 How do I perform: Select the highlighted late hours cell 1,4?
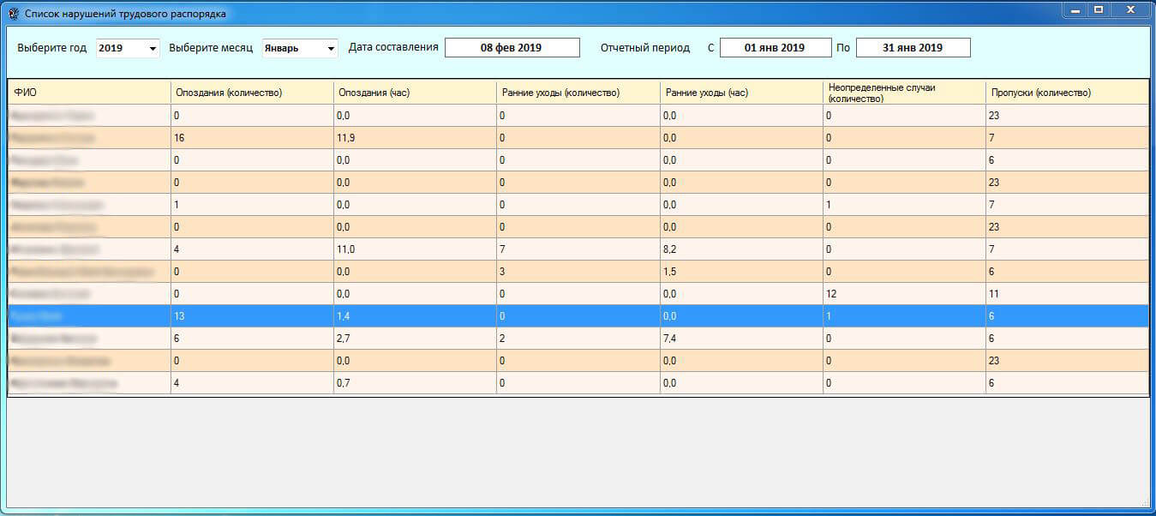click(415, 316)
